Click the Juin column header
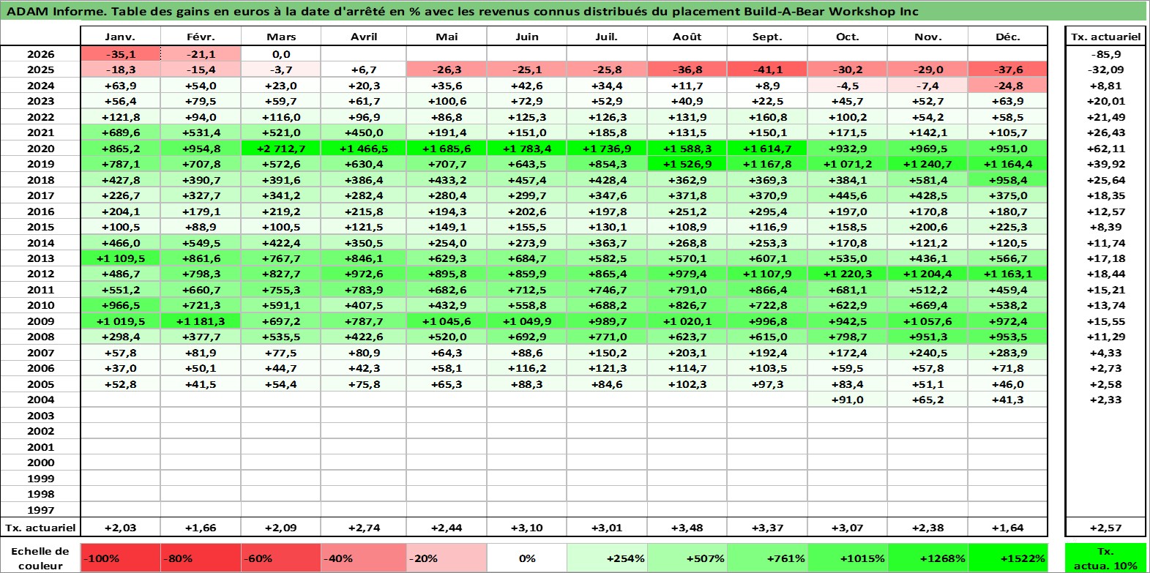Viewport: 1150px width, 573px height. click(527, 37)
